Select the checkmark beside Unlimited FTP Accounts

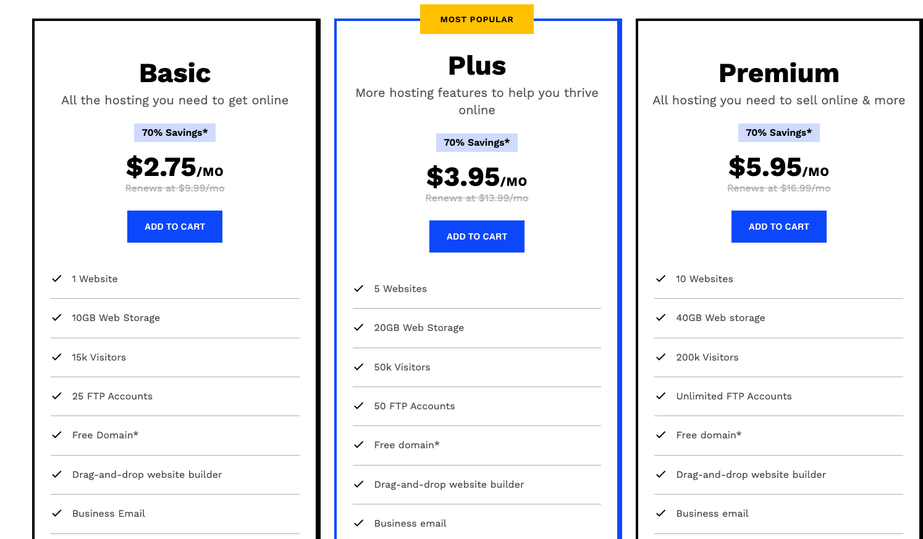click(x=661, y=396)
